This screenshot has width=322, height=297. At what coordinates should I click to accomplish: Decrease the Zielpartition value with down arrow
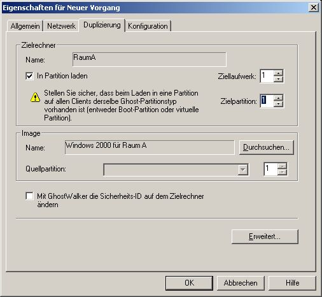[278, 104]
